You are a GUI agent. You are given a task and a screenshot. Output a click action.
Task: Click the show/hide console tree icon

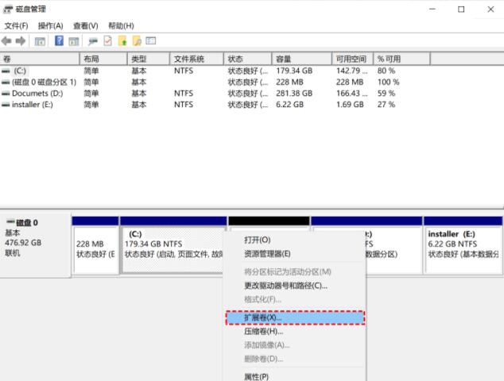pos(38,41)
